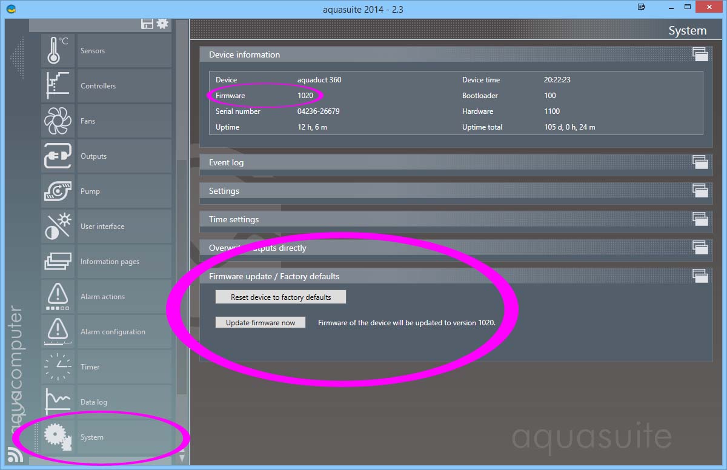Image resolution: width=727 pixels, height=470 pixels.
Task: Select the User interface brightness icon
Action: click(x=58, y=227)
